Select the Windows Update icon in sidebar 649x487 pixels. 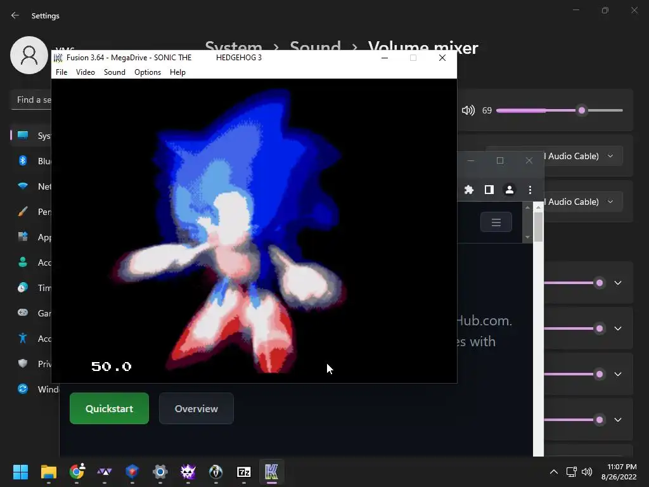(23, 389)
